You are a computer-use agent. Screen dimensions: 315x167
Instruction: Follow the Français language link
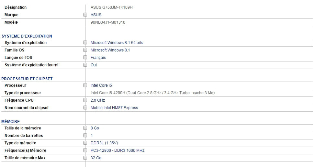[x=98, y=58]
